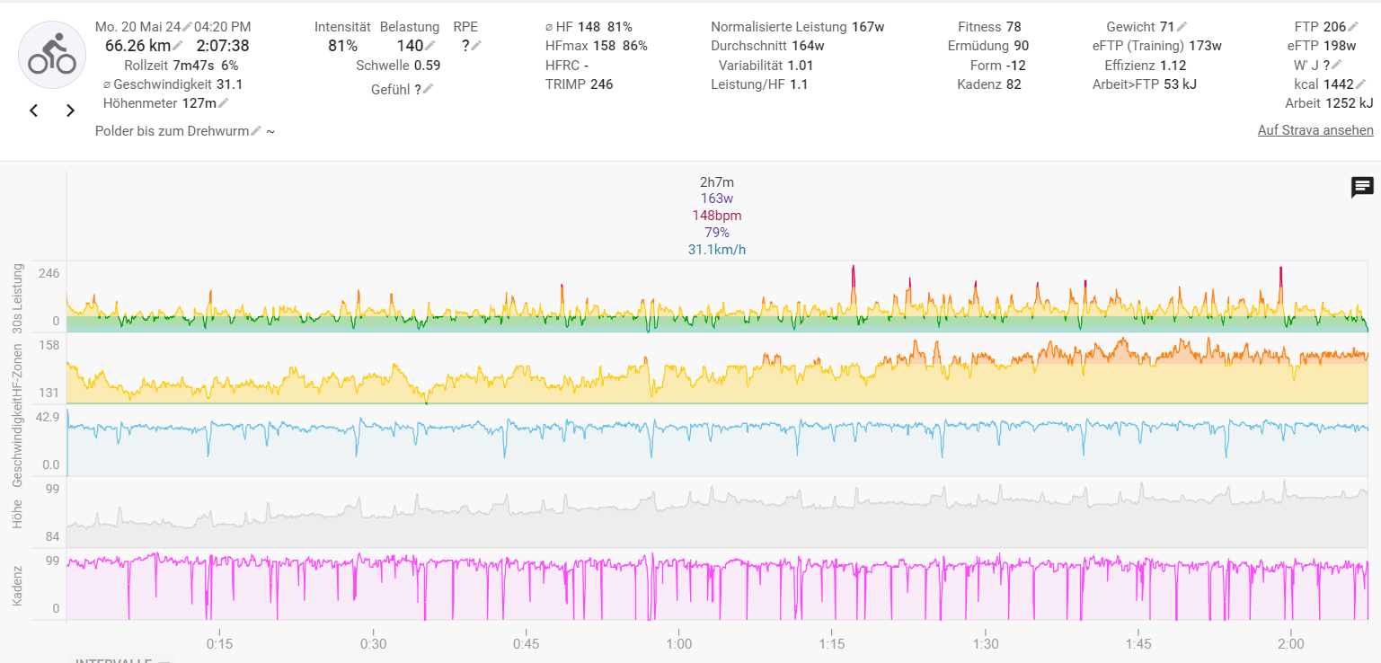Click the 30s Leistung power chart label
Image resolution: width=1381 pixels, height=663 pixels.
coord(17,299)
